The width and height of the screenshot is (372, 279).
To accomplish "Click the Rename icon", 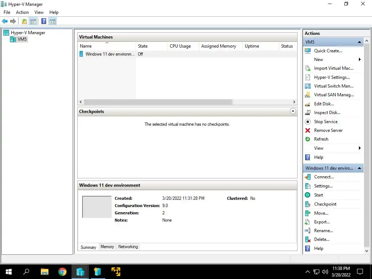I will (308, 231).
